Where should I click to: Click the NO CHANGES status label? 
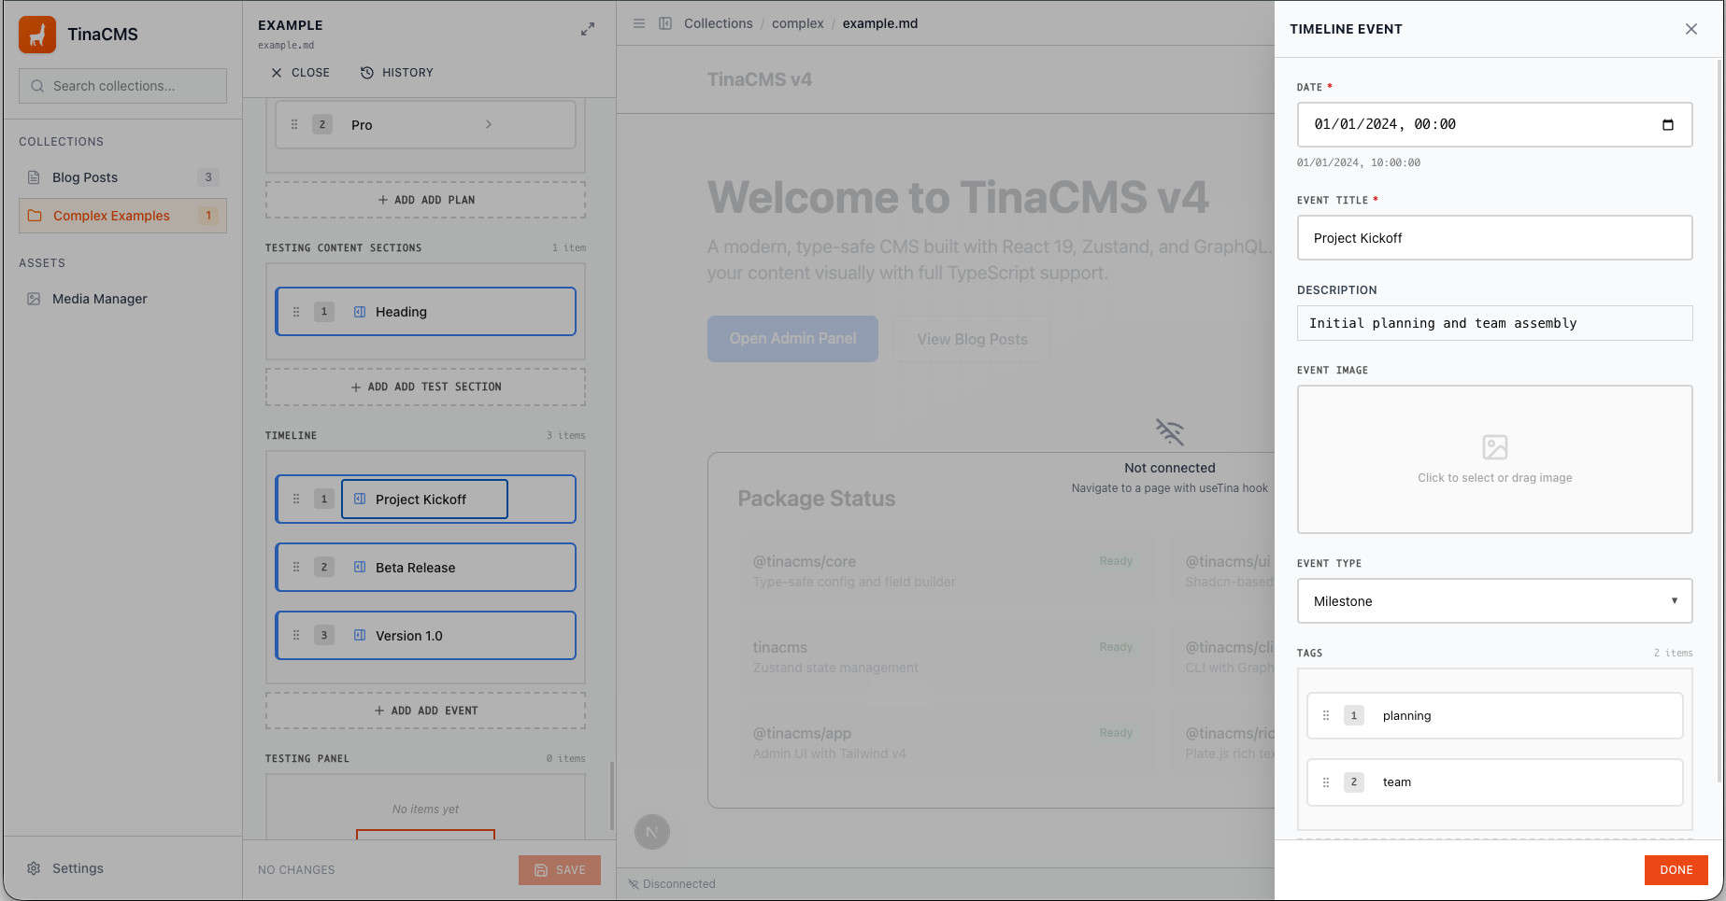pos(296,870)
